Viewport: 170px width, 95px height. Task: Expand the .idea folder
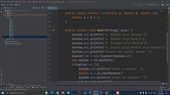tap(6, 13)
